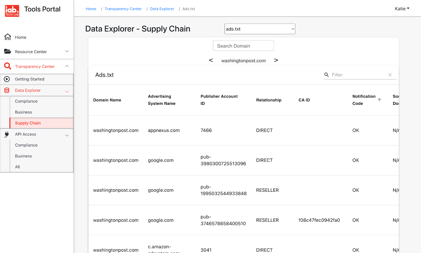Click the CA ID column header
This screenshot has width=421, height=253.
click(x=304, y=100)
